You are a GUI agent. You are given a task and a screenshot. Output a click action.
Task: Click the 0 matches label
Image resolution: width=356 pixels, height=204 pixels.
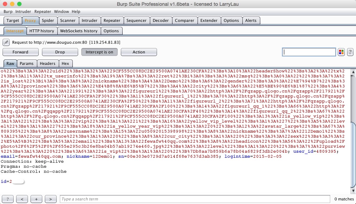[344, 199]
